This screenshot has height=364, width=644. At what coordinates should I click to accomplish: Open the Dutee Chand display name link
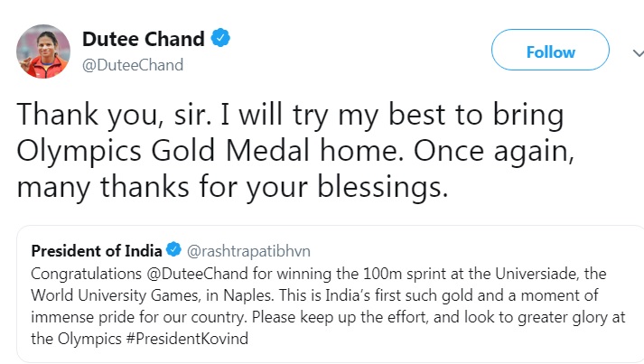pos(144,39)
